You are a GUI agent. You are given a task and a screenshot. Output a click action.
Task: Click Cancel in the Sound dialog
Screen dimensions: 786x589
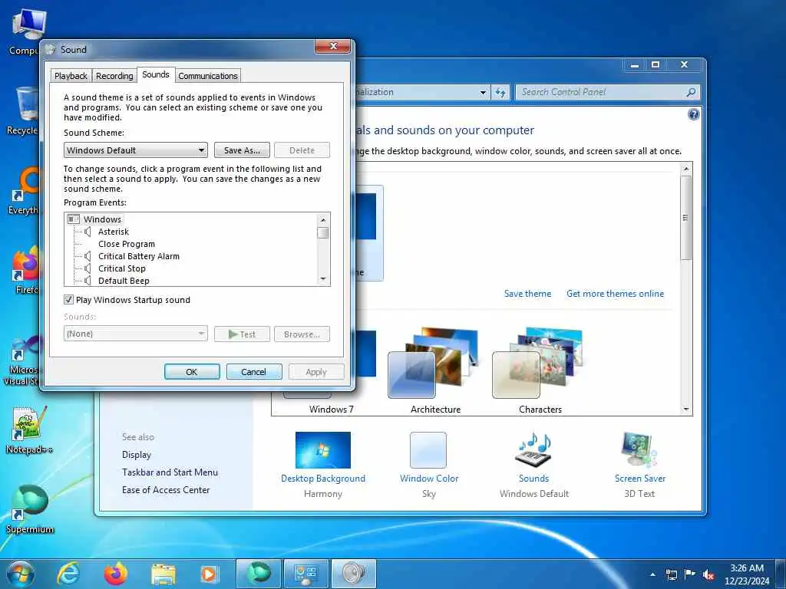click(x=254, y=372)
